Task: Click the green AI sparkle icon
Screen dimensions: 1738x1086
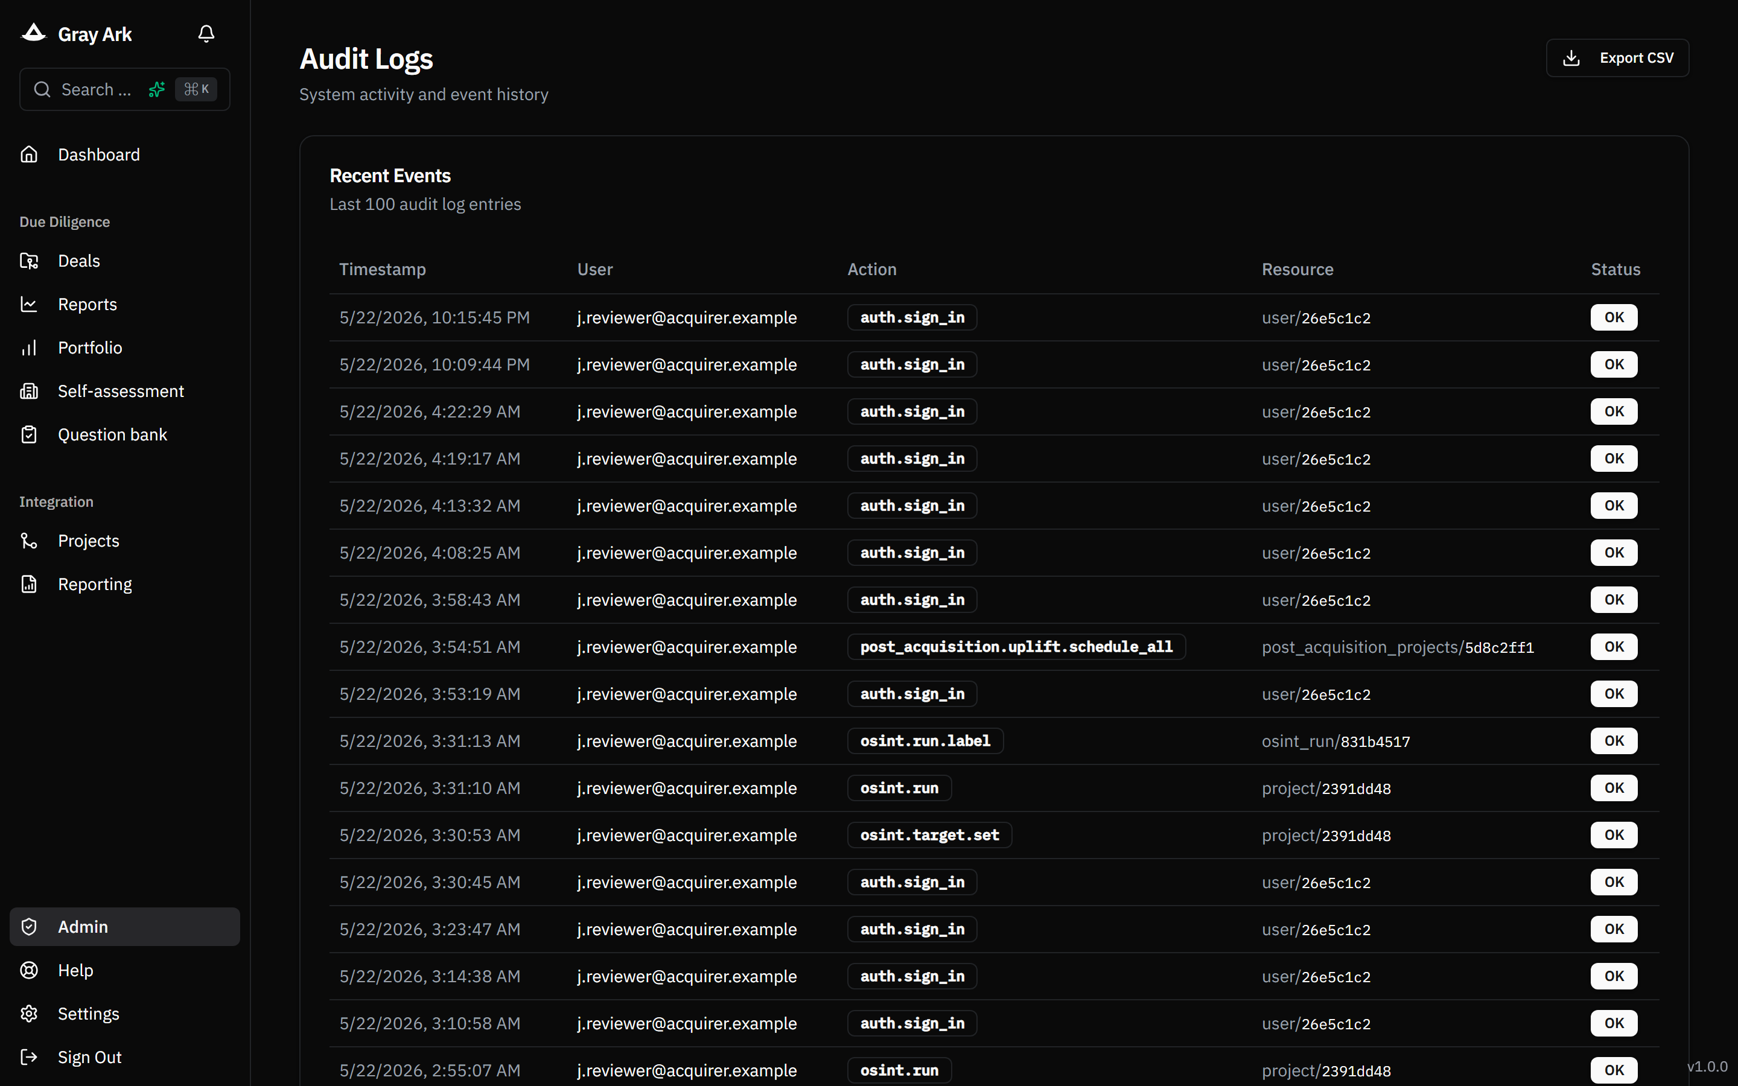Action: point(156,89)
